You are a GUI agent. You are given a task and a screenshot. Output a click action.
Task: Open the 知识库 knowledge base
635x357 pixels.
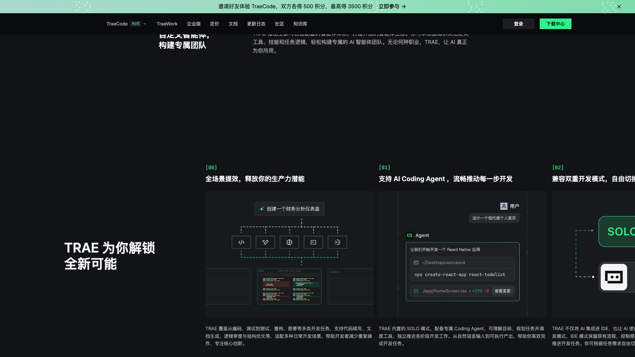tap(300, 24)
